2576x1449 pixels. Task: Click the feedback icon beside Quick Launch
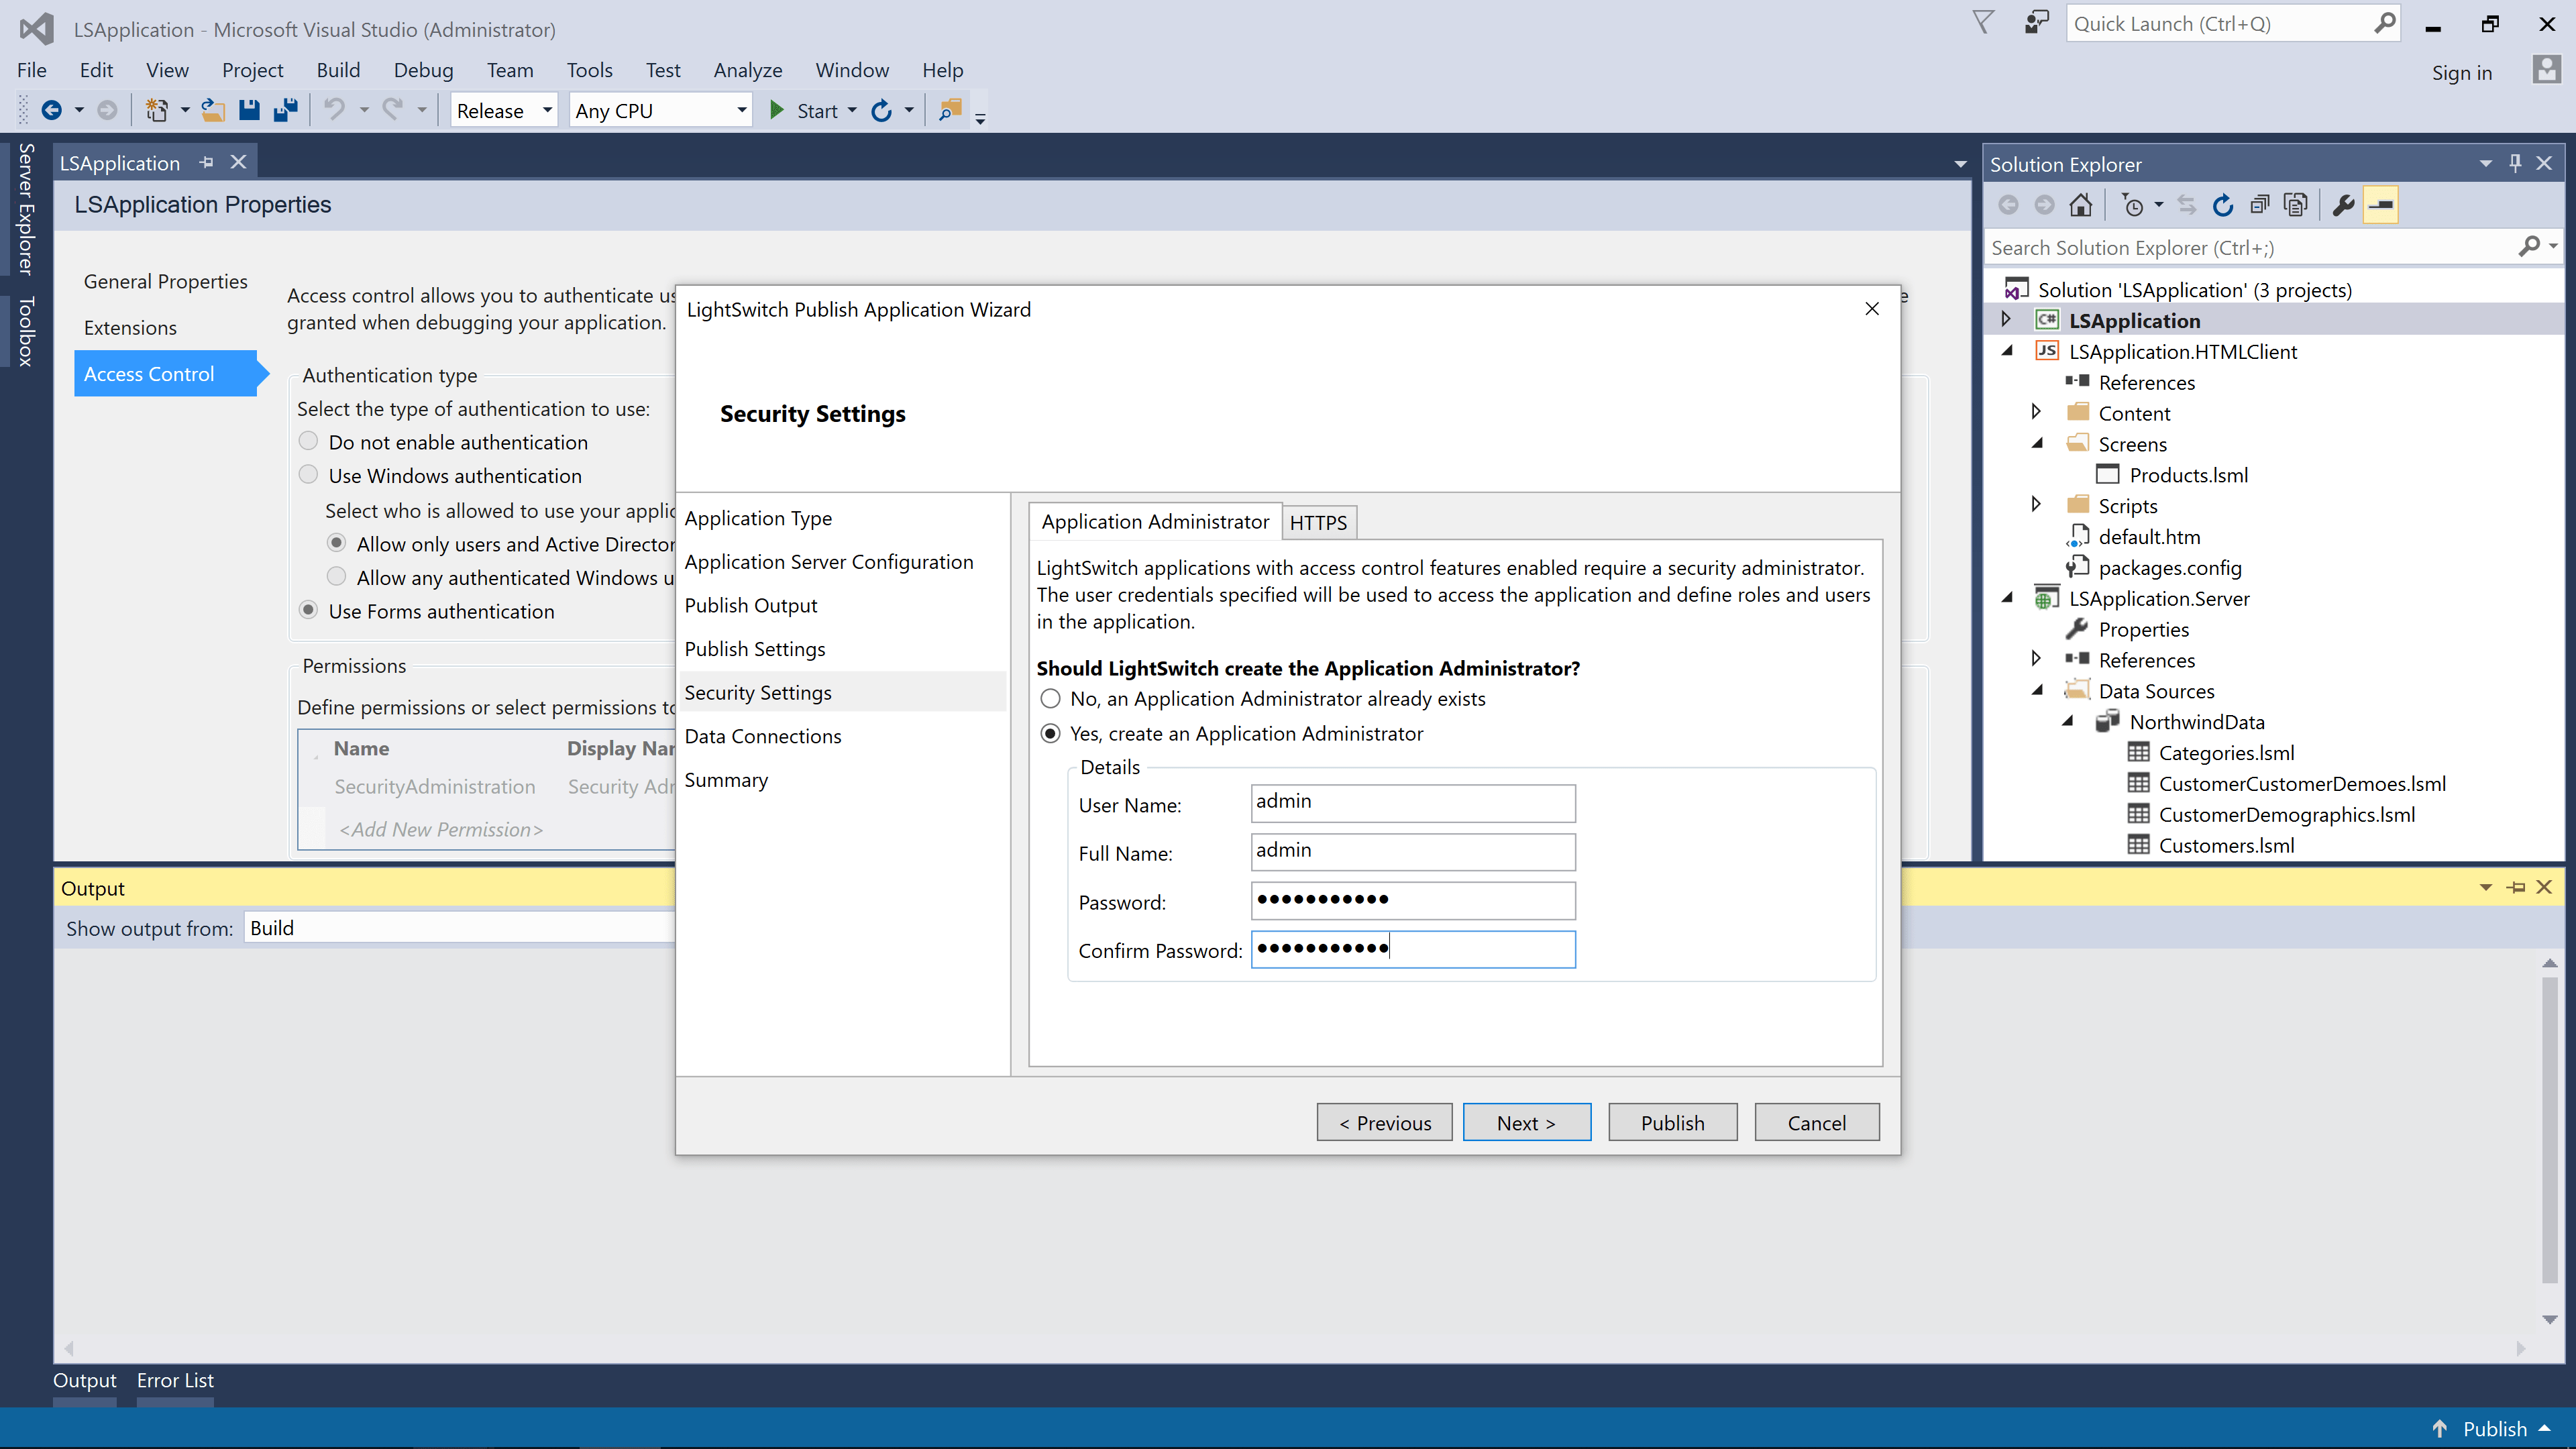(2036, 23)
